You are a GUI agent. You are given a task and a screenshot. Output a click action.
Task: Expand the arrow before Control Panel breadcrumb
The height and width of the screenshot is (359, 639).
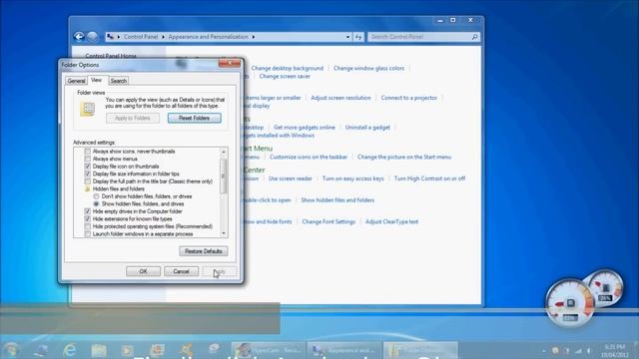click(x=119, y=37)
